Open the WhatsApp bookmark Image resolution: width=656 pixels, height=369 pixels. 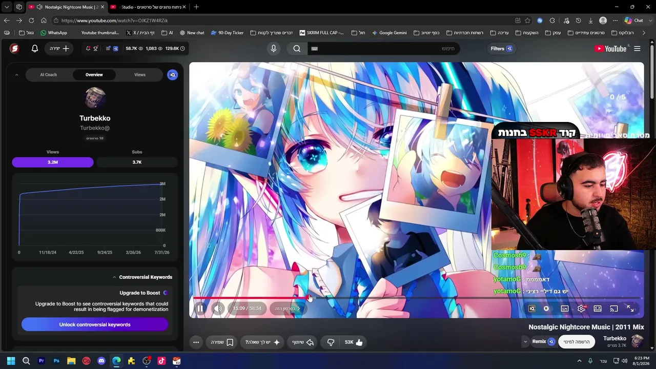point(54,33)
